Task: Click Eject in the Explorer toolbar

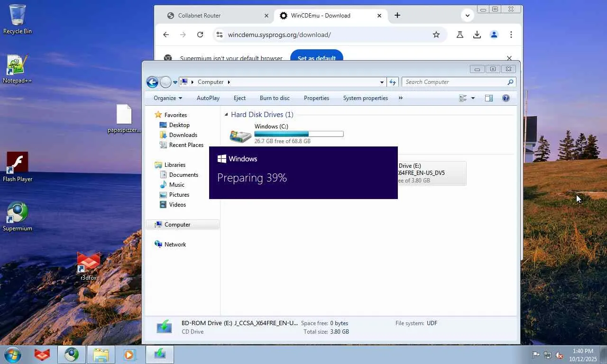Action: tap(239, 98)
